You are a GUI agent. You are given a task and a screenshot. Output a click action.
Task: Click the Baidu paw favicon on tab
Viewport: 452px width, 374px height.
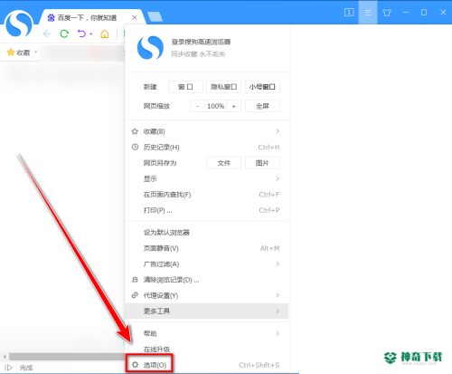[x=52, y=18]
